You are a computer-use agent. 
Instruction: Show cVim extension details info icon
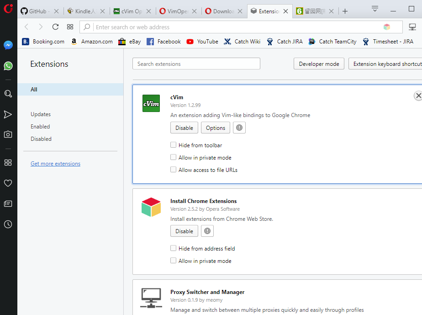pos(239,128)
